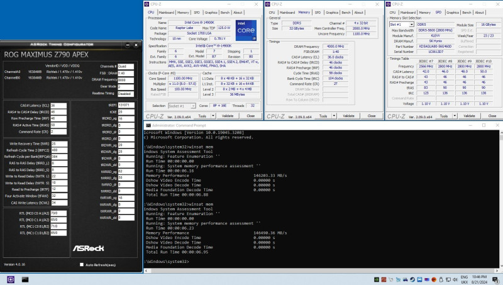Click the Command Rate (CR) field

tap(58, 132)
